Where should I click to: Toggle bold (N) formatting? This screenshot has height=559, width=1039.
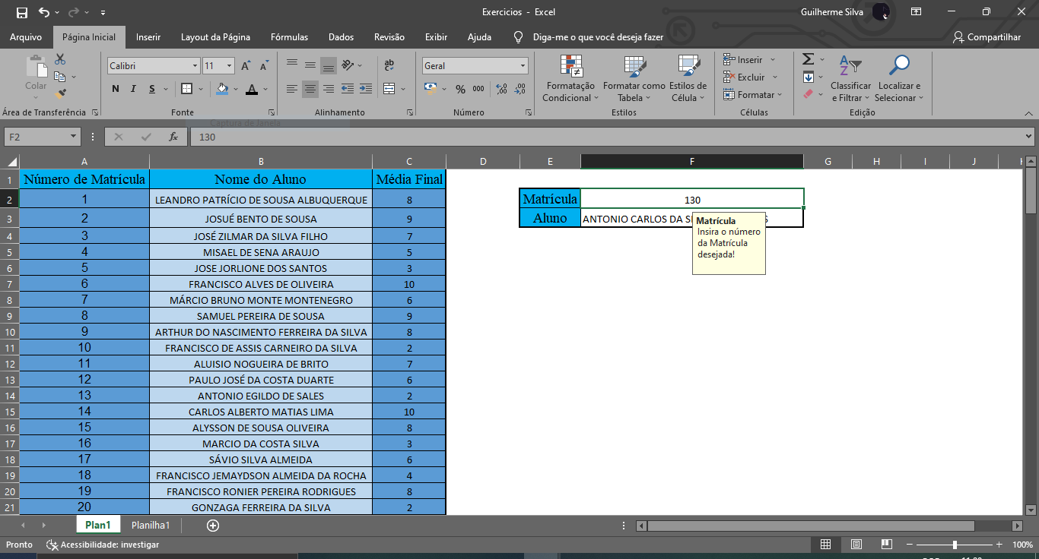click(116, 89)
